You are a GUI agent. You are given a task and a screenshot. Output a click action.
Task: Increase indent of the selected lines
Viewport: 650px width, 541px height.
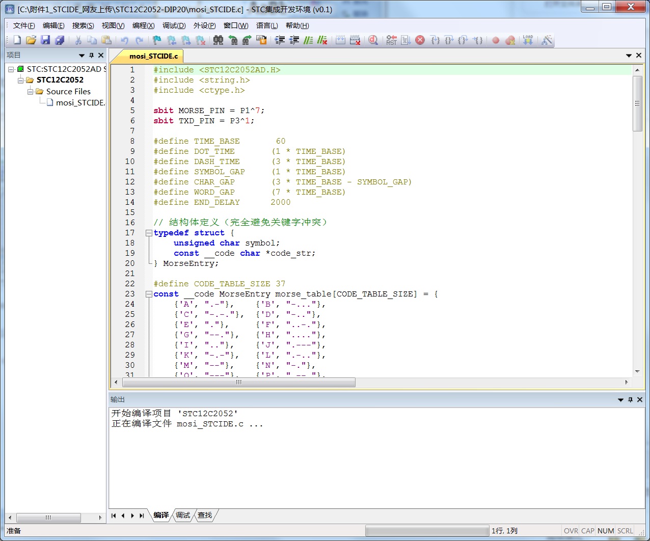tap(280, 40)
